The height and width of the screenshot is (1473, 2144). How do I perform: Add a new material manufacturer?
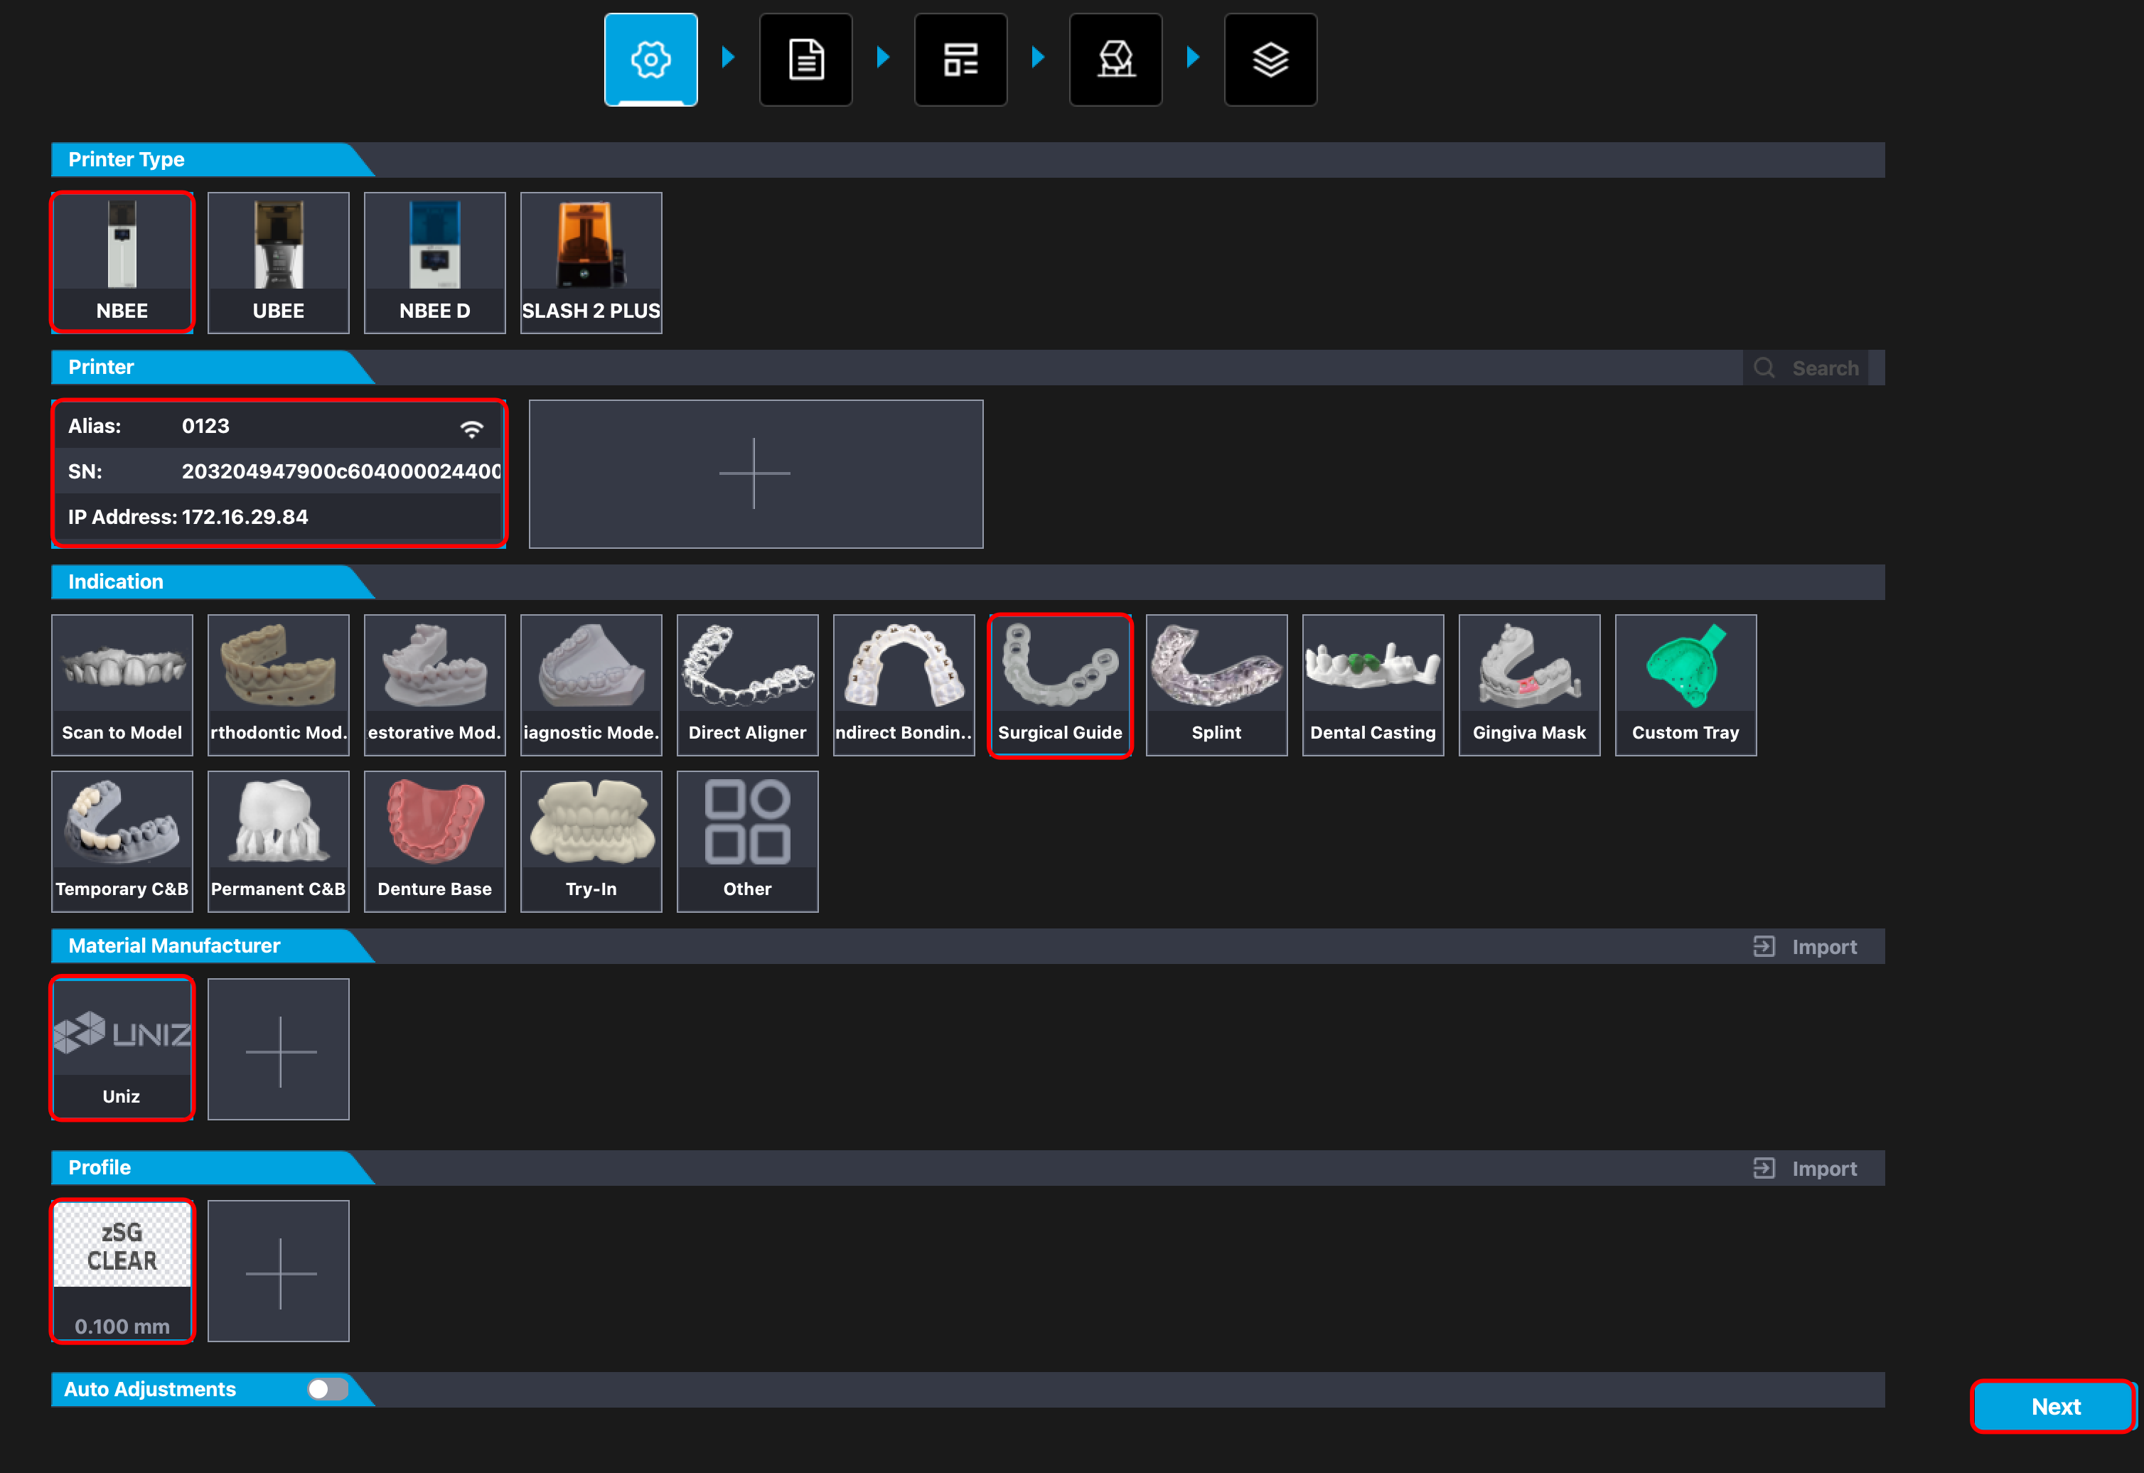[x=279, y=1049]
